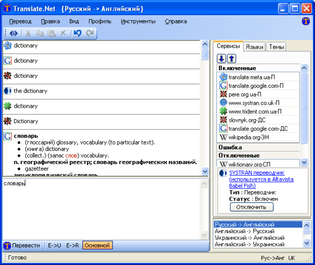Viewport: 315px width, 265px height.
Task: Switch to the Сервисы tab
Action: point(228,46)
